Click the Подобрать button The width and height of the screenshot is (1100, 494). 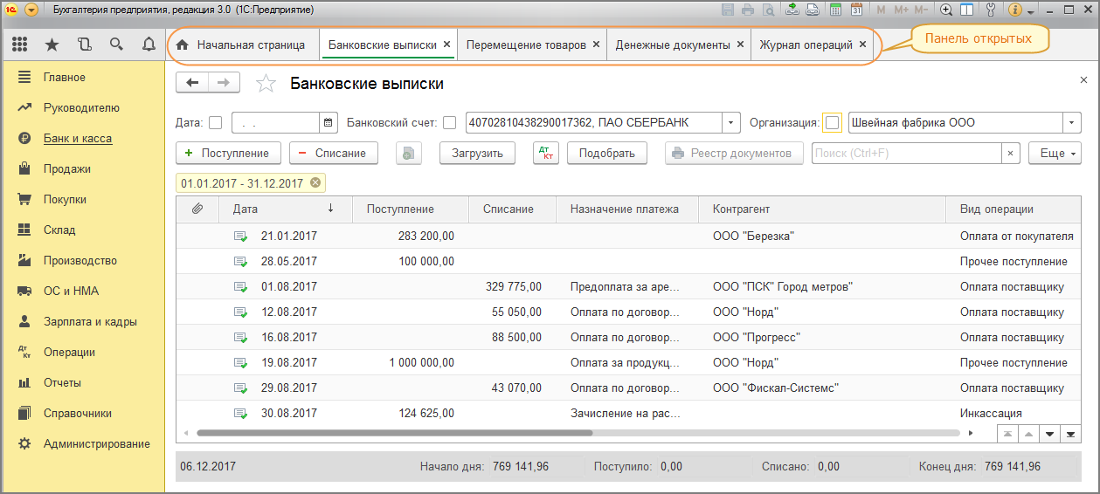coord(607,153)
